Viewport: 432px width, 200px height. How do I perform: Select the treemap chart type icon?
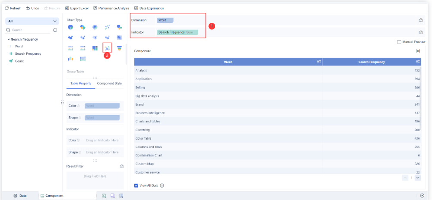95,48
